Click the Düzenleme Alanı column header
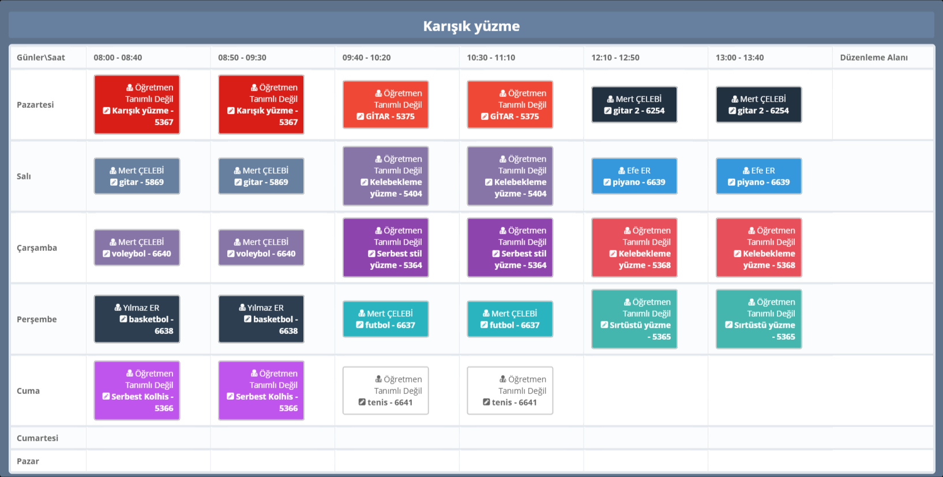This screenshot has height=477, width=943. pyautogui.click(x=873, y=58)
